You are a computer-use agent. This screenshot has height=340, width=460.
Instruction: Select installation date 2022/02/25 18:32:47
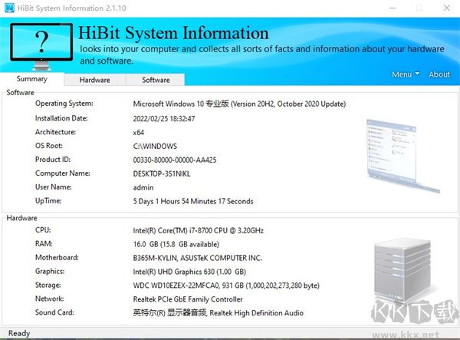pyautogui.click(x=164, y=119)
